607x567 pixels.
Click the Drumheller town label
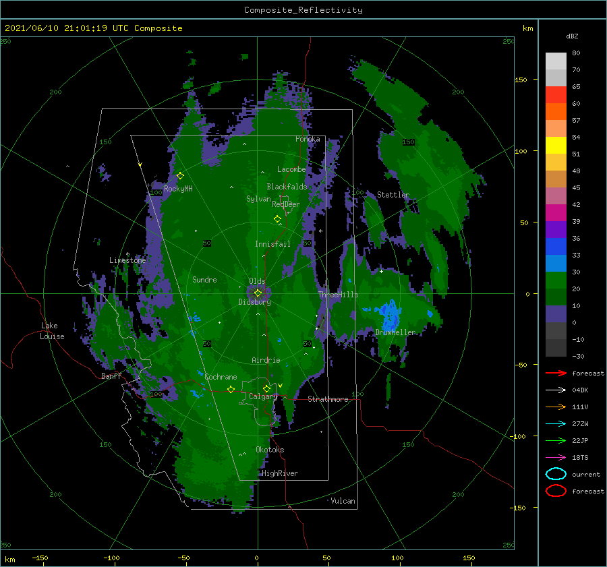click(x=395, y=332)
